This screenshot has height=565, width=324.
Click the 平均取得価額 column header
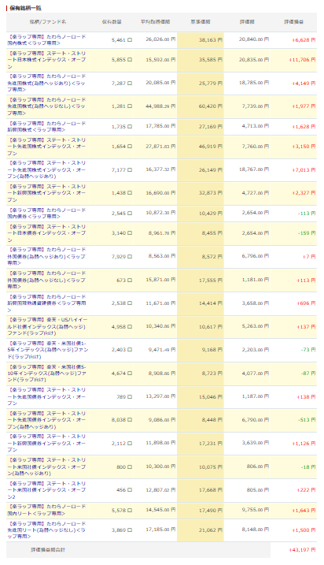pos(156,22)
